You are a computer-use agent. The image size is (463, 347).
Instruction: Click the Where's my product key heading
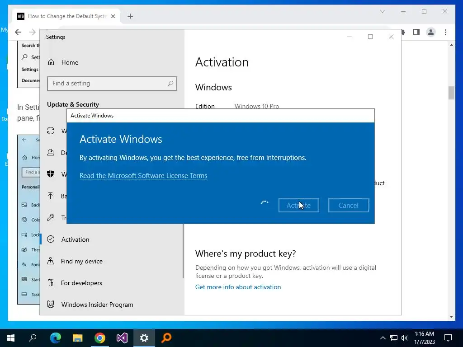246,253
